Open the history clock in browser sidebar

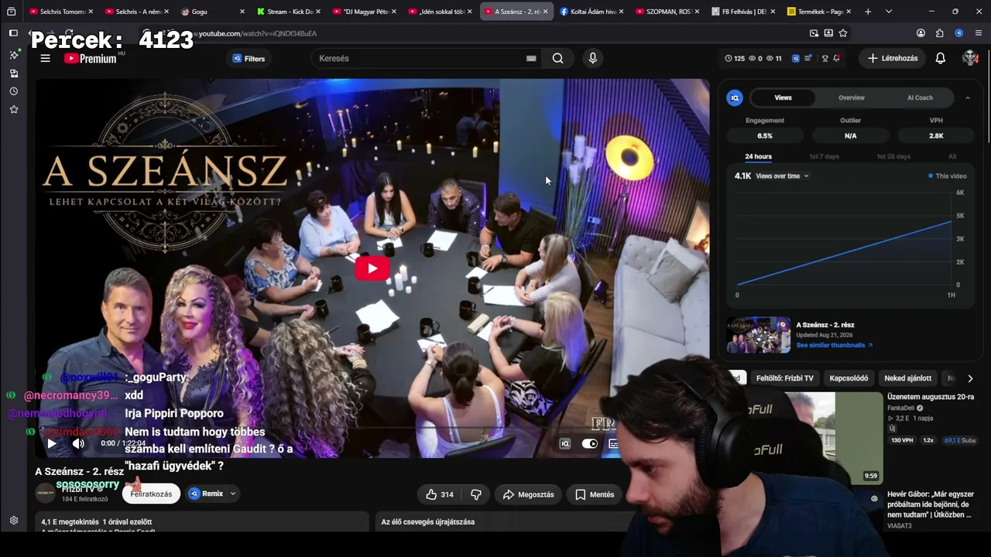[13, 91]
